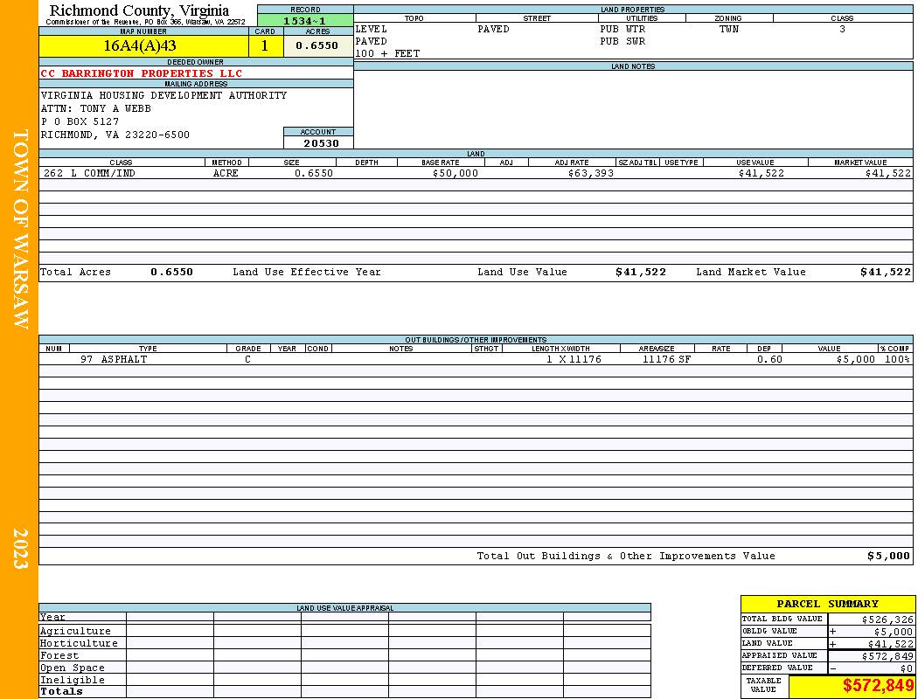Click the map number 16A4(A)43

point(140,45)
